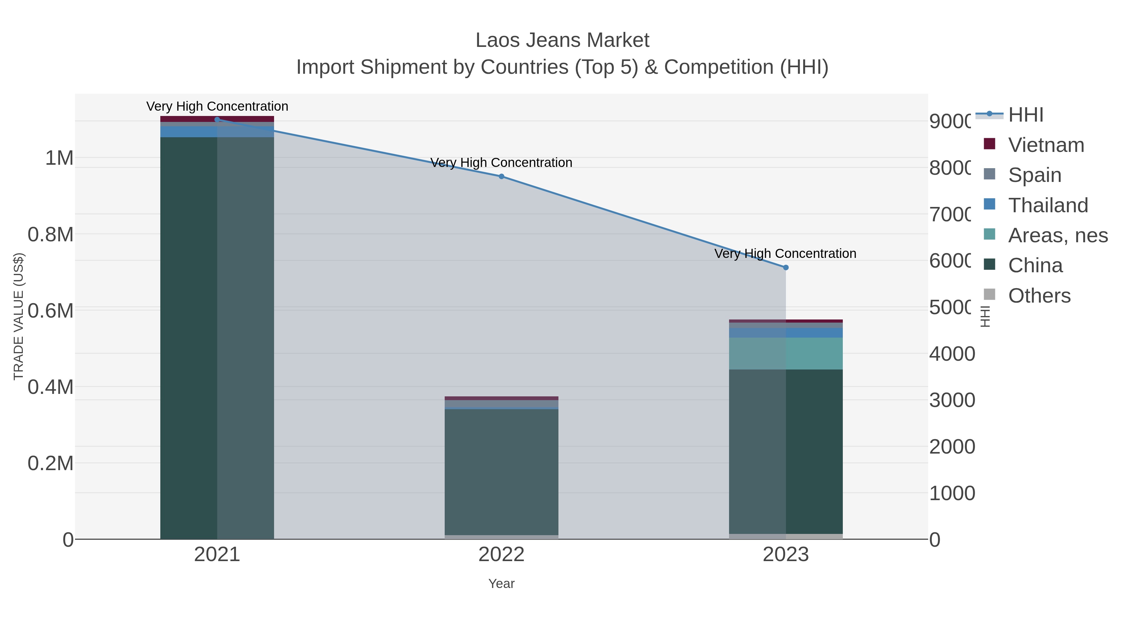Click the Vietnam maroon legend swatch

(989, 144)
